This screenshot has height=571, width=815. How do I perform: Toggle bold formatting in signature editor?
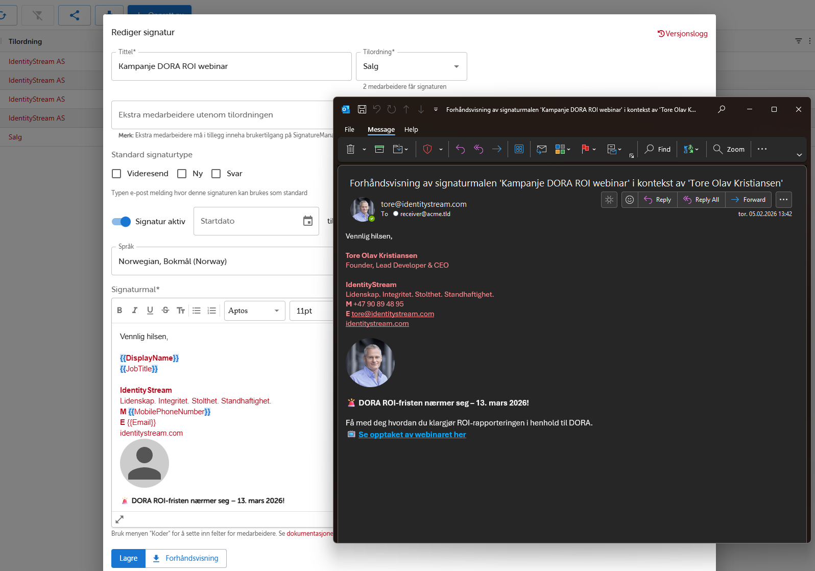pyautogui.click(x=119, y=311)
